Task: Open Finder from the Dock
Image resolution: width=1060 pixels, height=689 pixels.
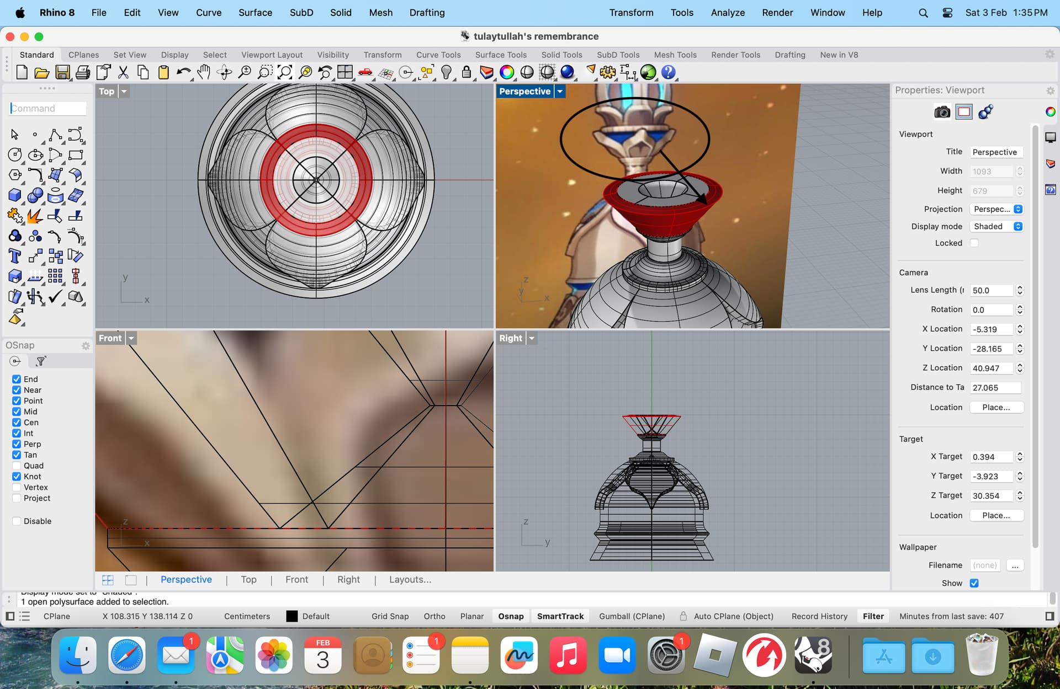Action: pos(78,655)
